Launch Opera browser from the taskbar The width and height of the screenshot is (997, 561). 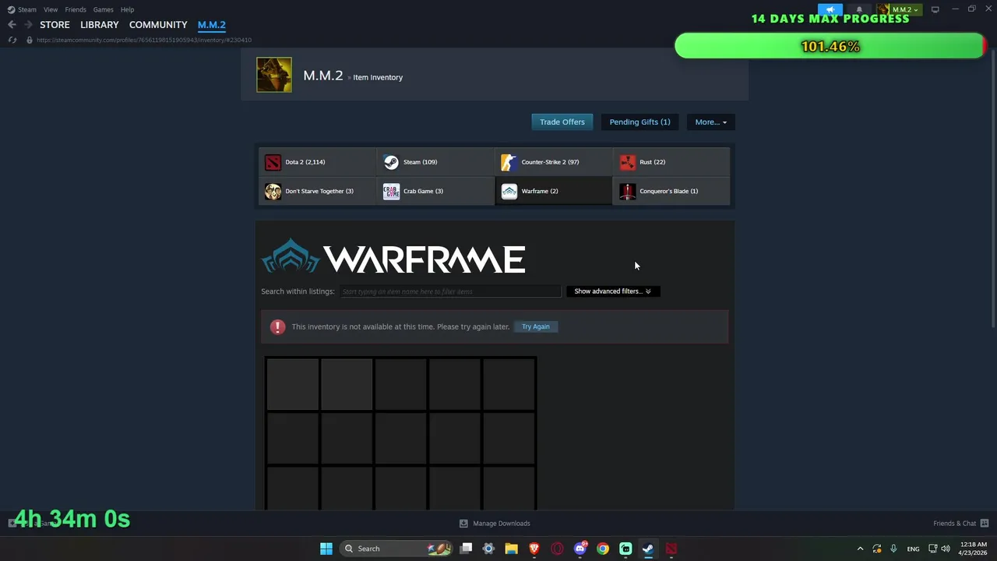click(557, 549)
